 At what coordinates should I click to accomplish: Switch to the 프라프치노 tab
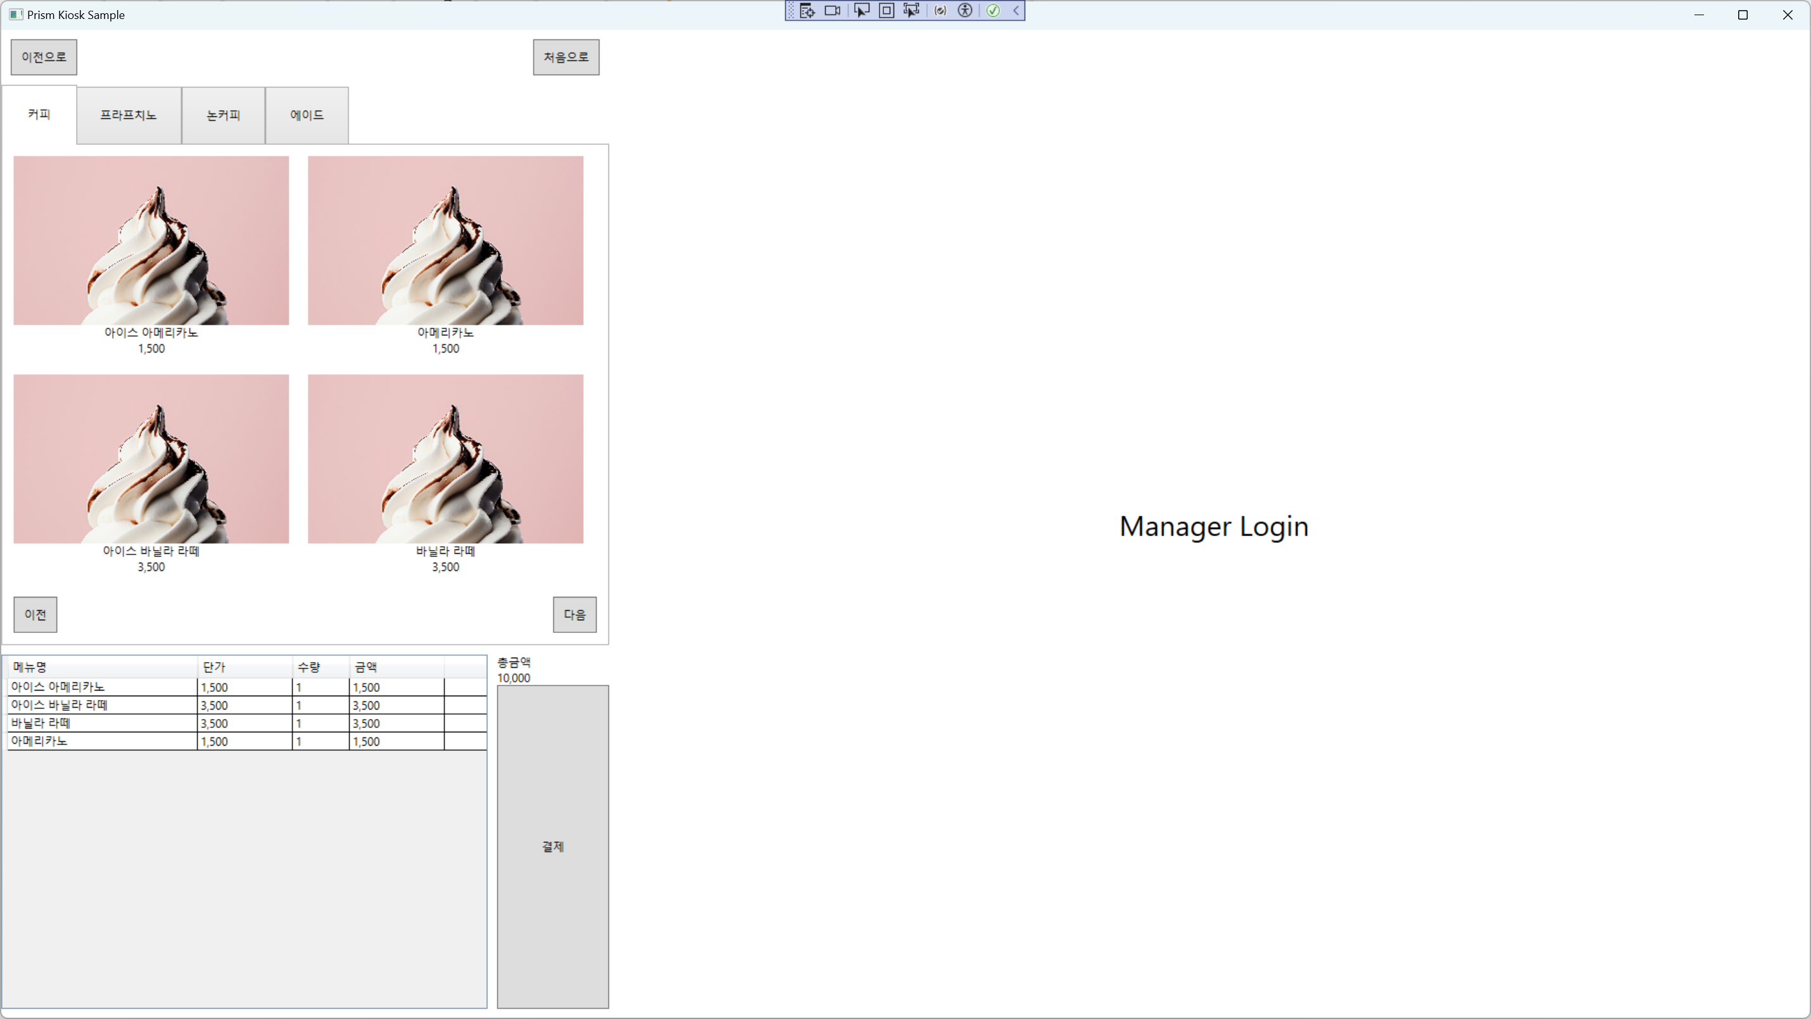coord(128,115)
